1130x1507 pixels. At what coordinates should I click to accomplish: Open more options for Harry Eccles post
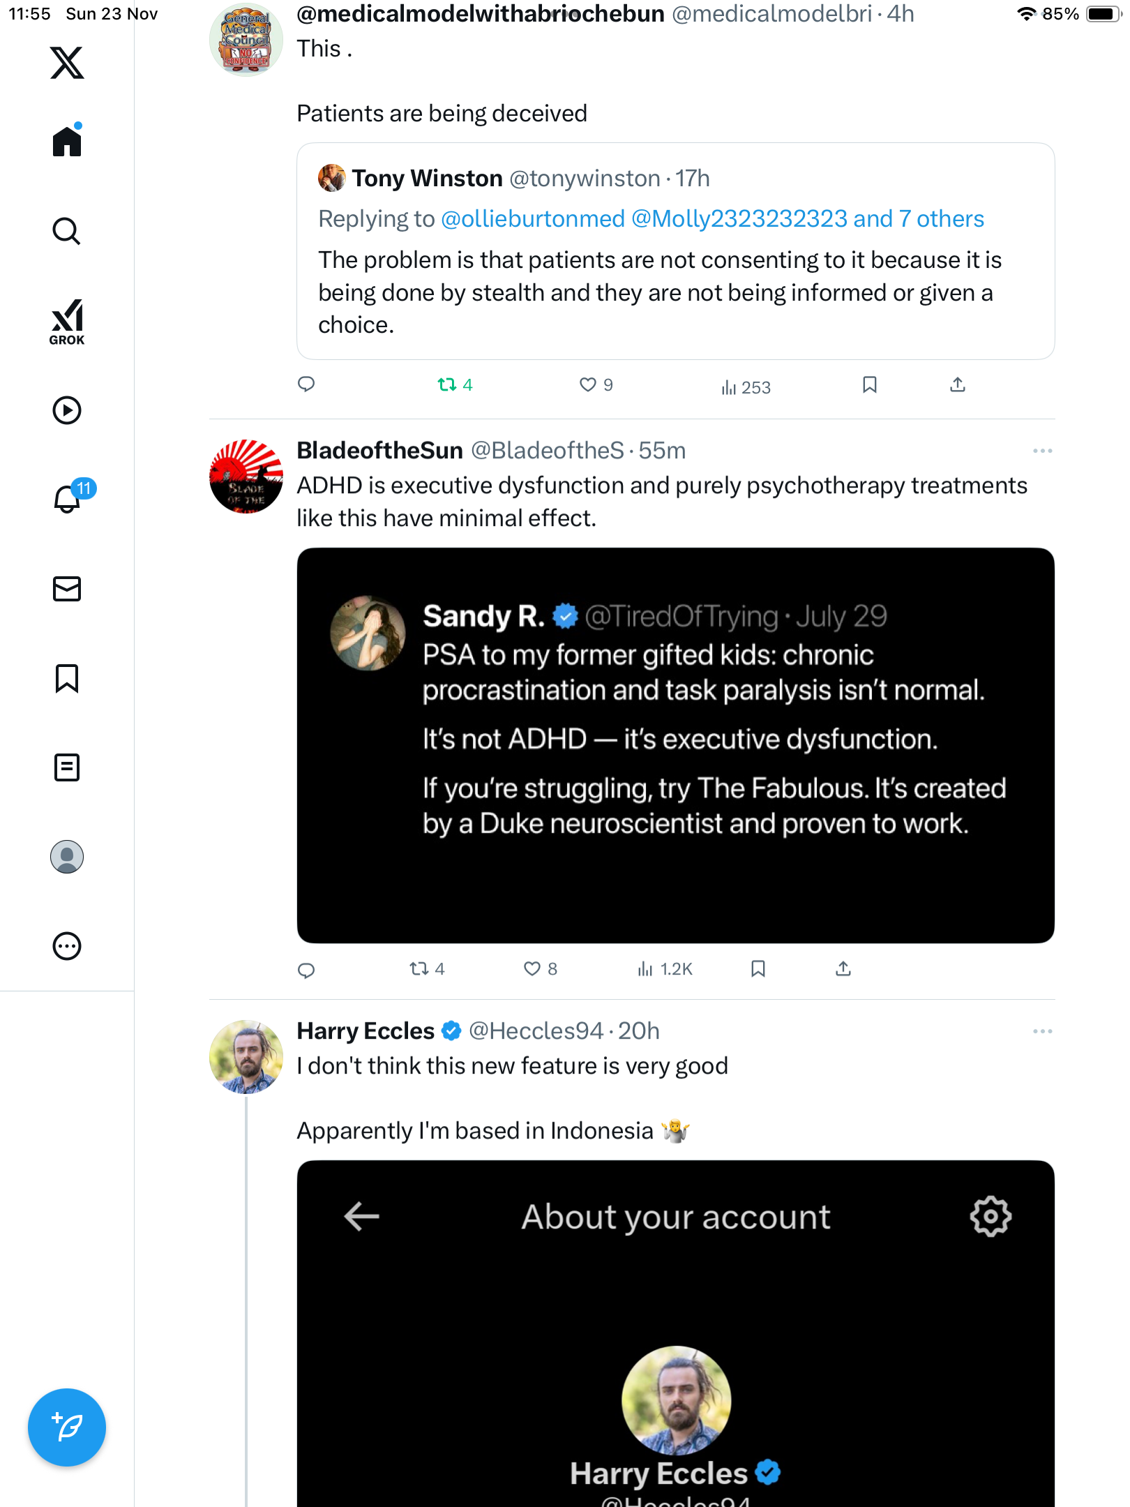1042,1031
